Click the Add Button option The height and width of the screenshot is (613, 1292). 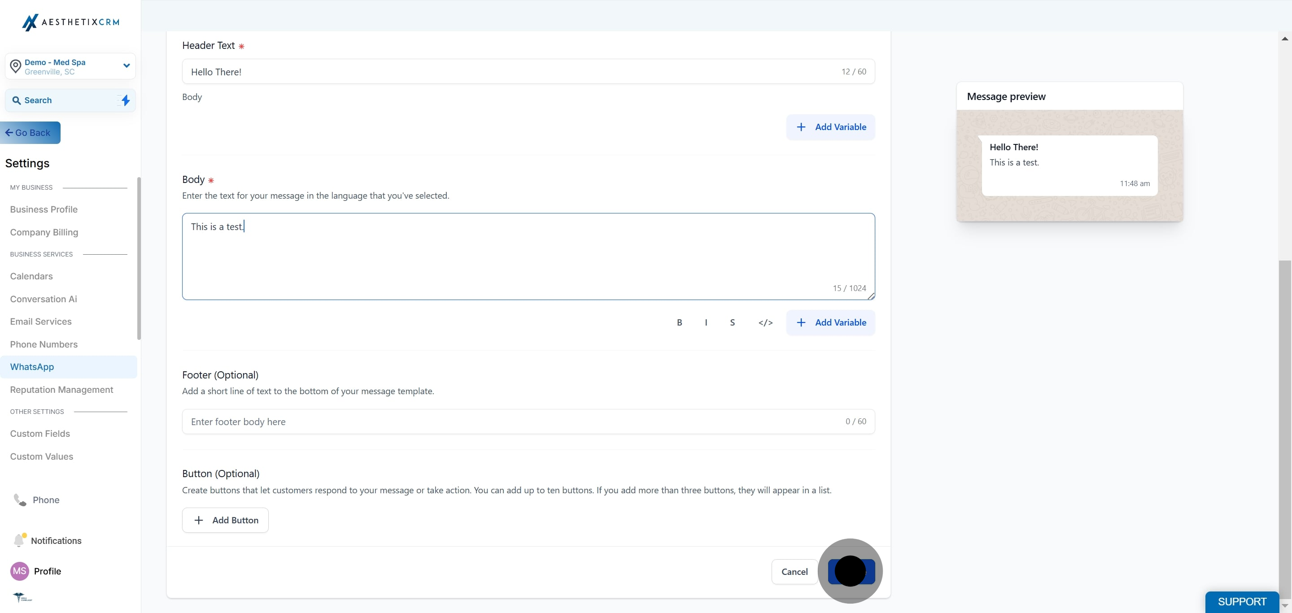click(225, 520)
